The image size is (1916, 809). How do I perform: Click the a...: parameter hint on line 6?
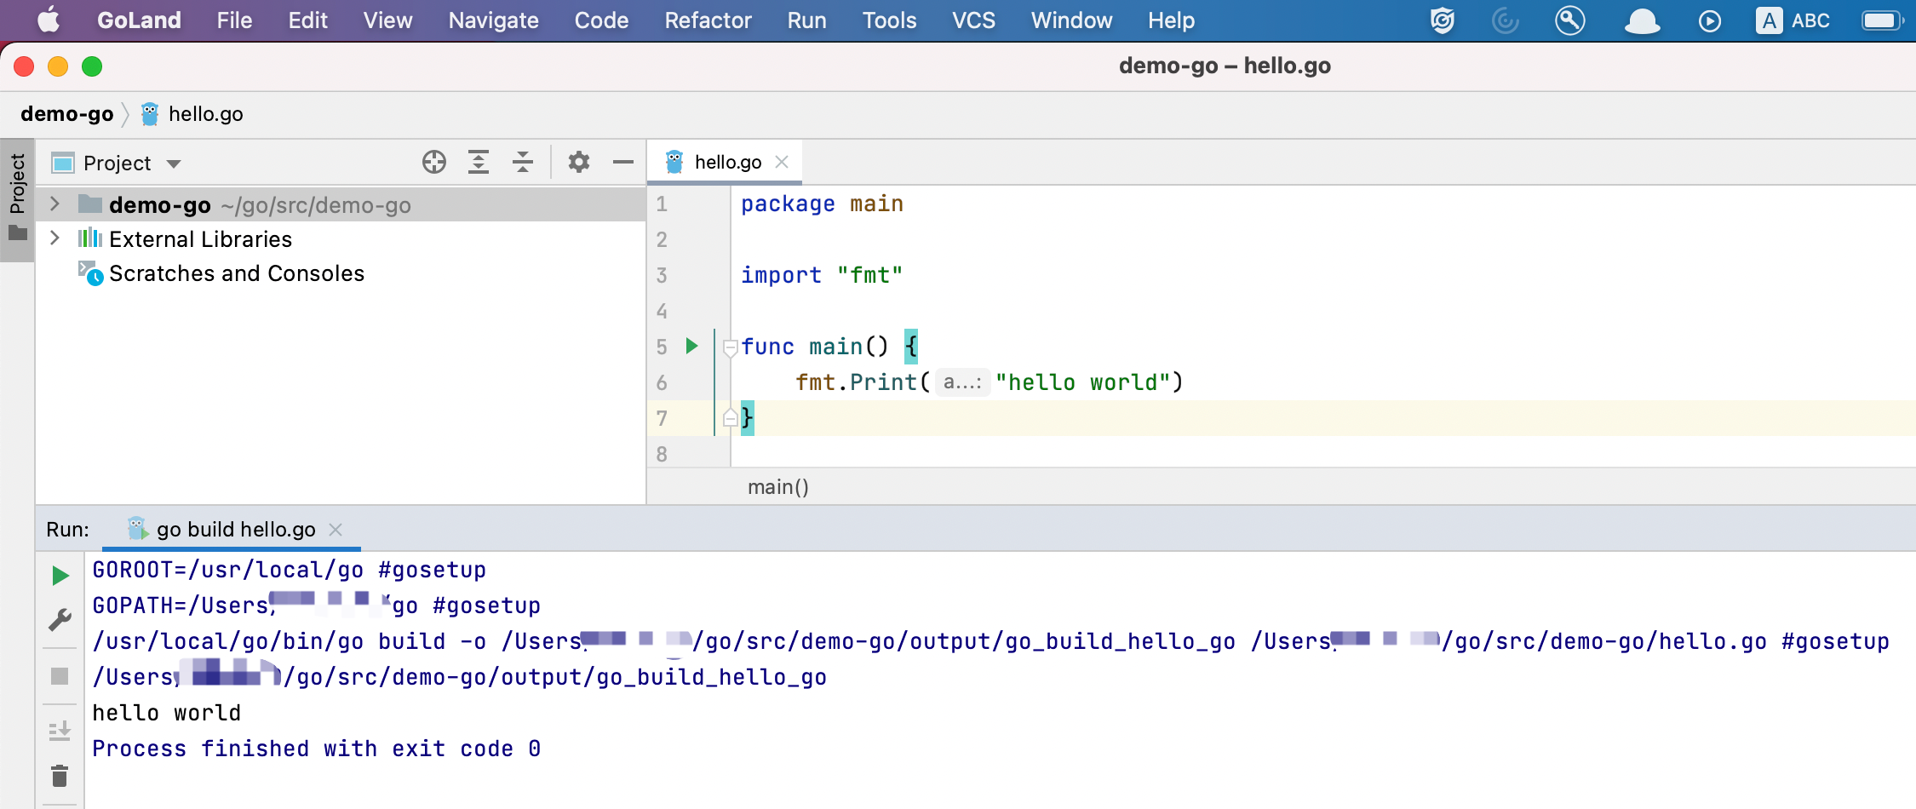(x=963, y=382)
